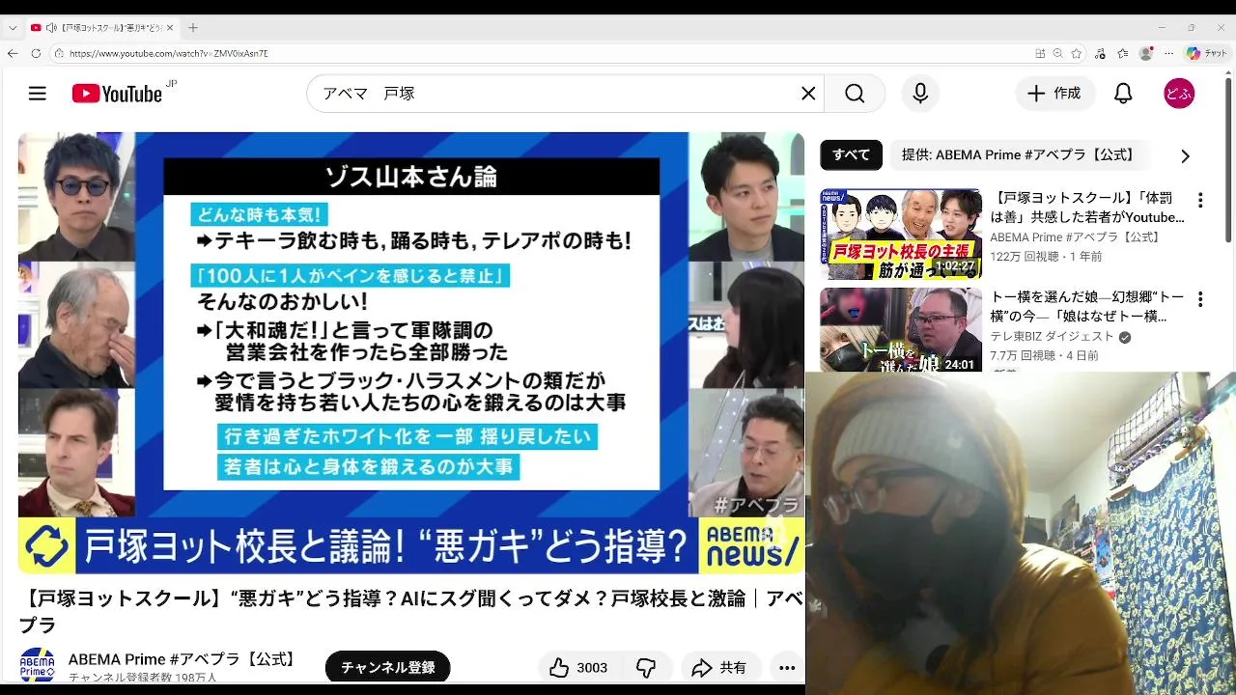Click the webcam overlay picture

pos(1021,533)
